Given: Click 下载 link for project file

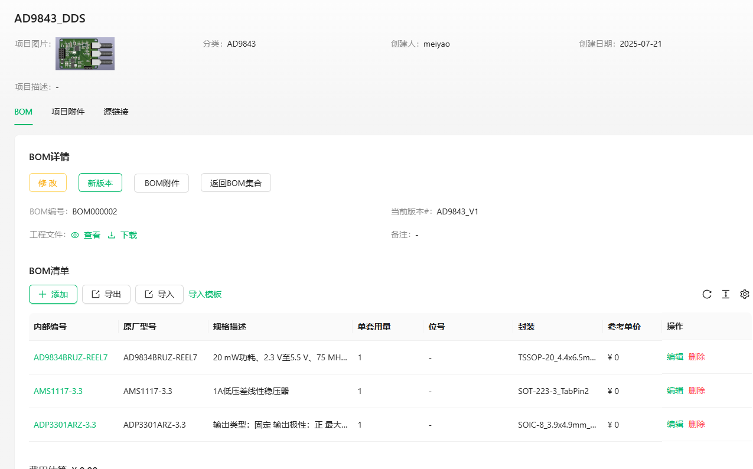Looking at the screenshot, I should click(129, 235).
